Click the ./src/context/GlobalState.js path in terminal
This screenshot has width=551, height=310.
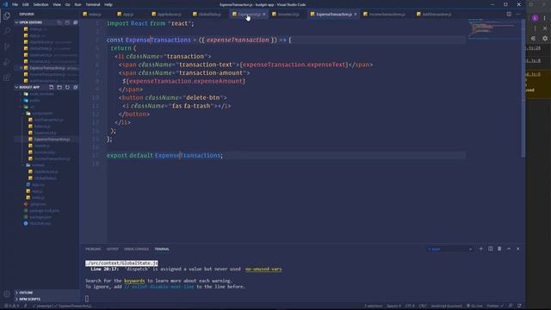point(121,263)
